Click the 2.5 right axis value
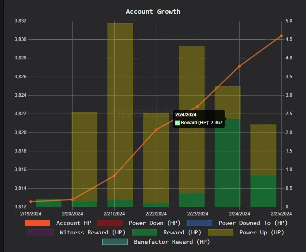Image resolution: width=306 pixels, height=252 pixels. point(289,114)
